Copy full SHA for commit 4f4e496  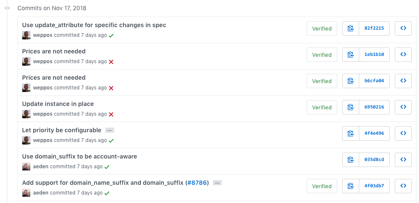[350, 133]
